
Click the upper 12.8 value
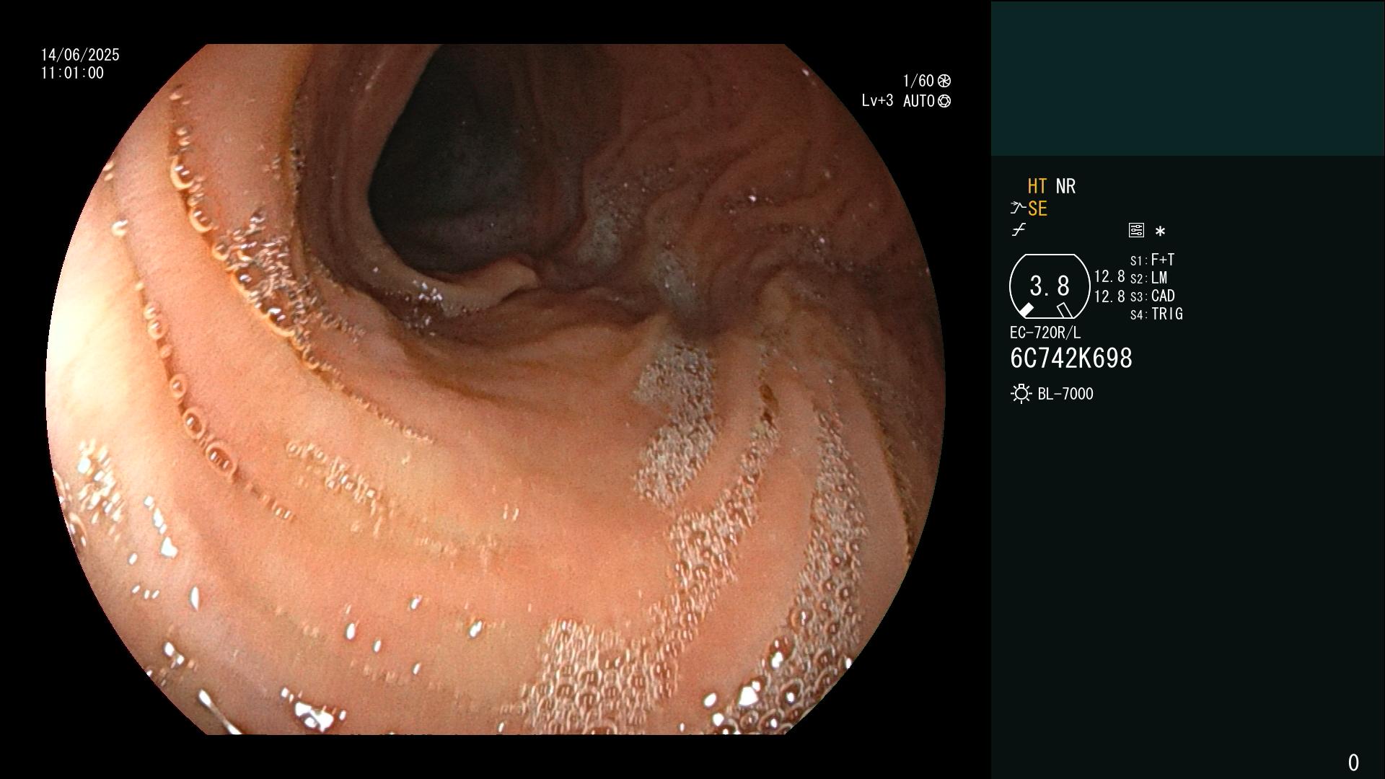1109,277
